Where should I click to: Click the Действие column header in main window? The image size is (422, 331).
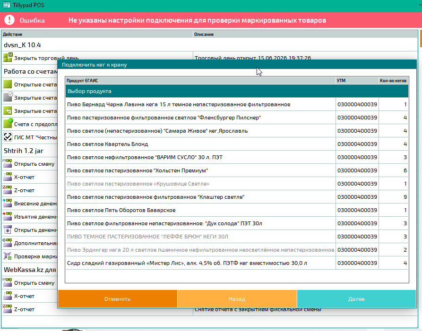pyautogui.click(x=97, y=34)
